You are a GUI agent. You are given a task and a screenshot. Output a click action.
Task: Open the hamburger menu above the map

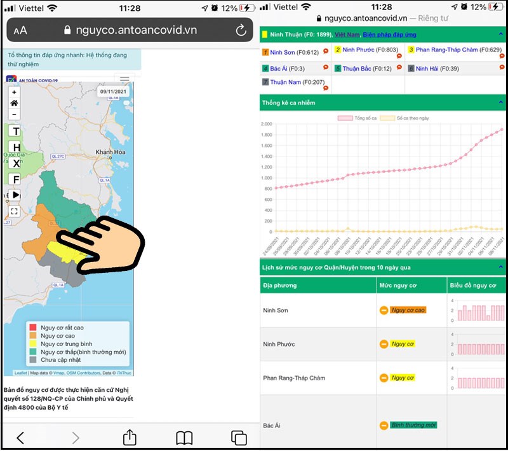[124, 79]
